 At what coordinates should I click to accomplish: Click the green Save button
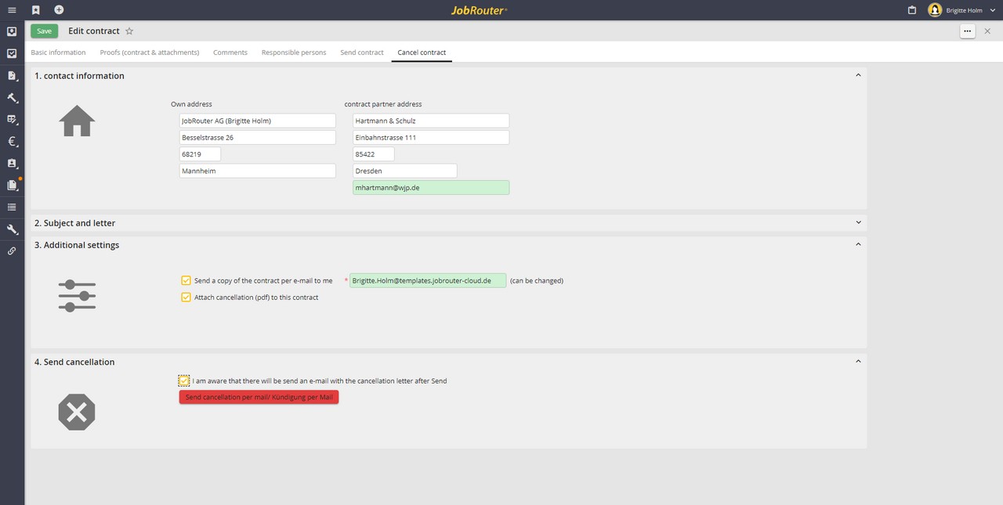click(44, 31)
